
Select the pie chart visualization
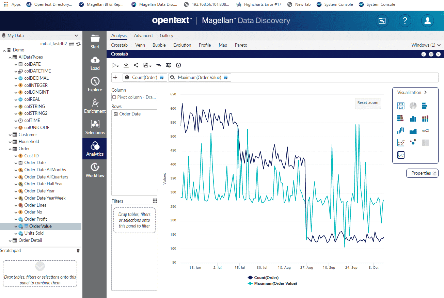point(413,106)
